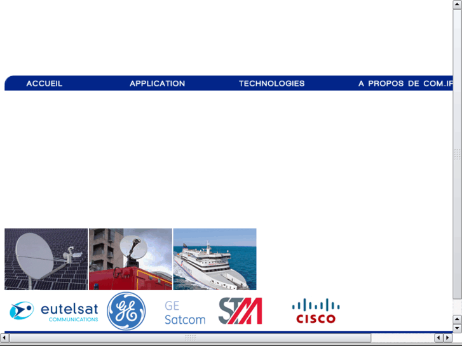The height and width of the screenshot is (346, 462).
Task: Click the horizontal scrollbar thumb
Action: (x=190, y=338)
